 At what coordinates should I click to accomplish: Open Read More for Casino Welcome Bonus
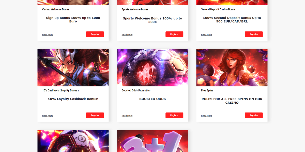[48, 35]
